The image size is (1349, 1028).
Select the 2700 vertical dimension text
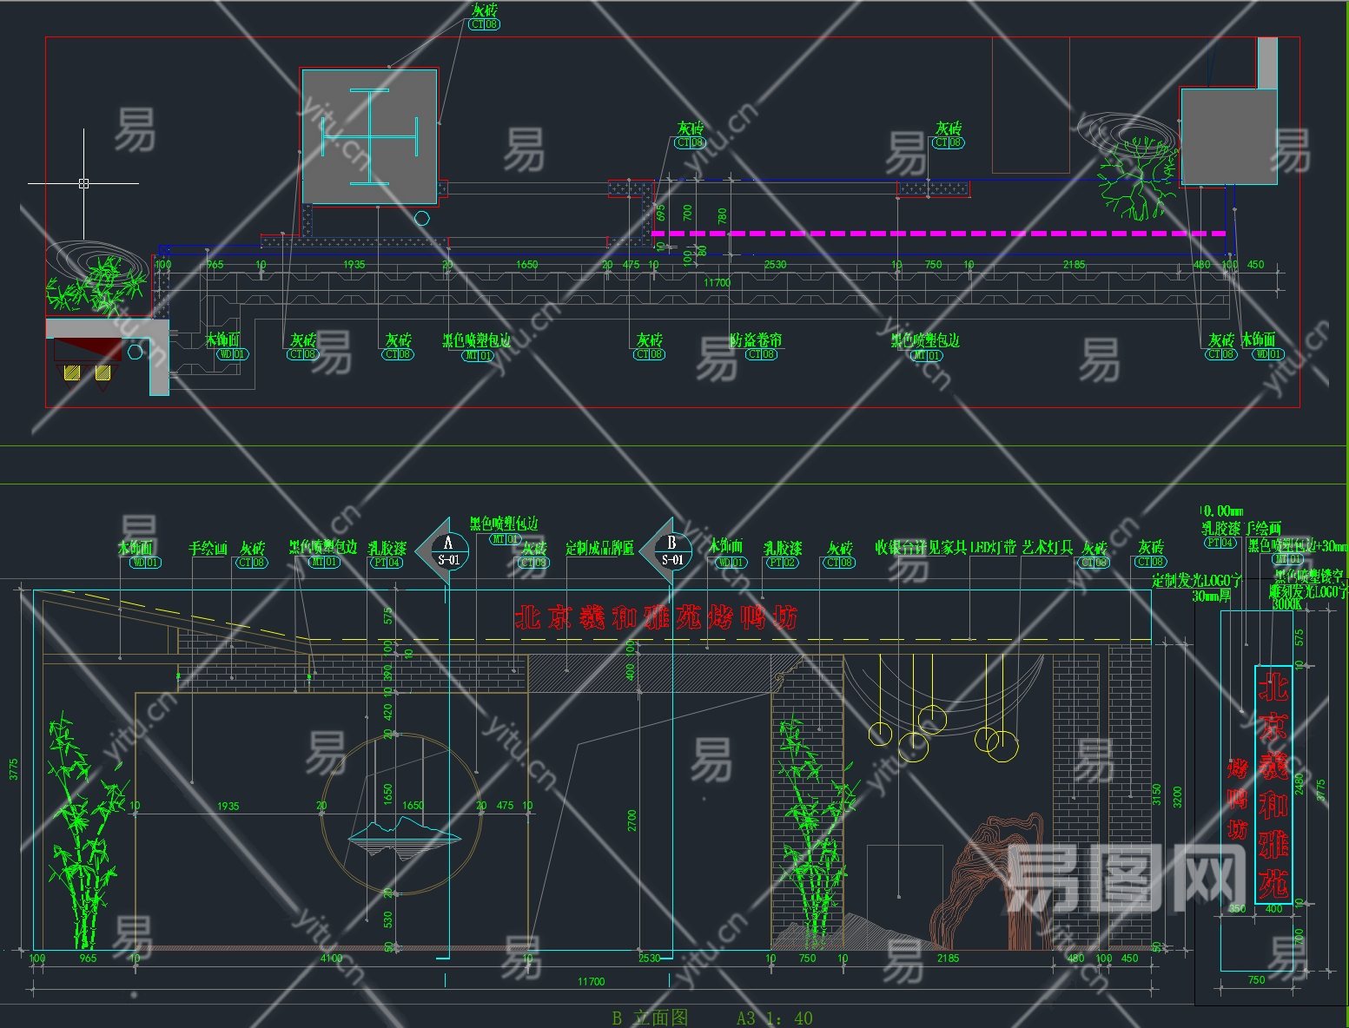[632, 820]
